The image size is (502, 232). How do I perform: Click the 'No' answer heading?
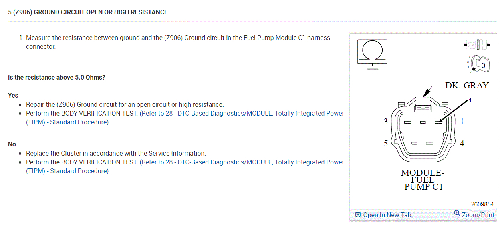click(12, 144)
